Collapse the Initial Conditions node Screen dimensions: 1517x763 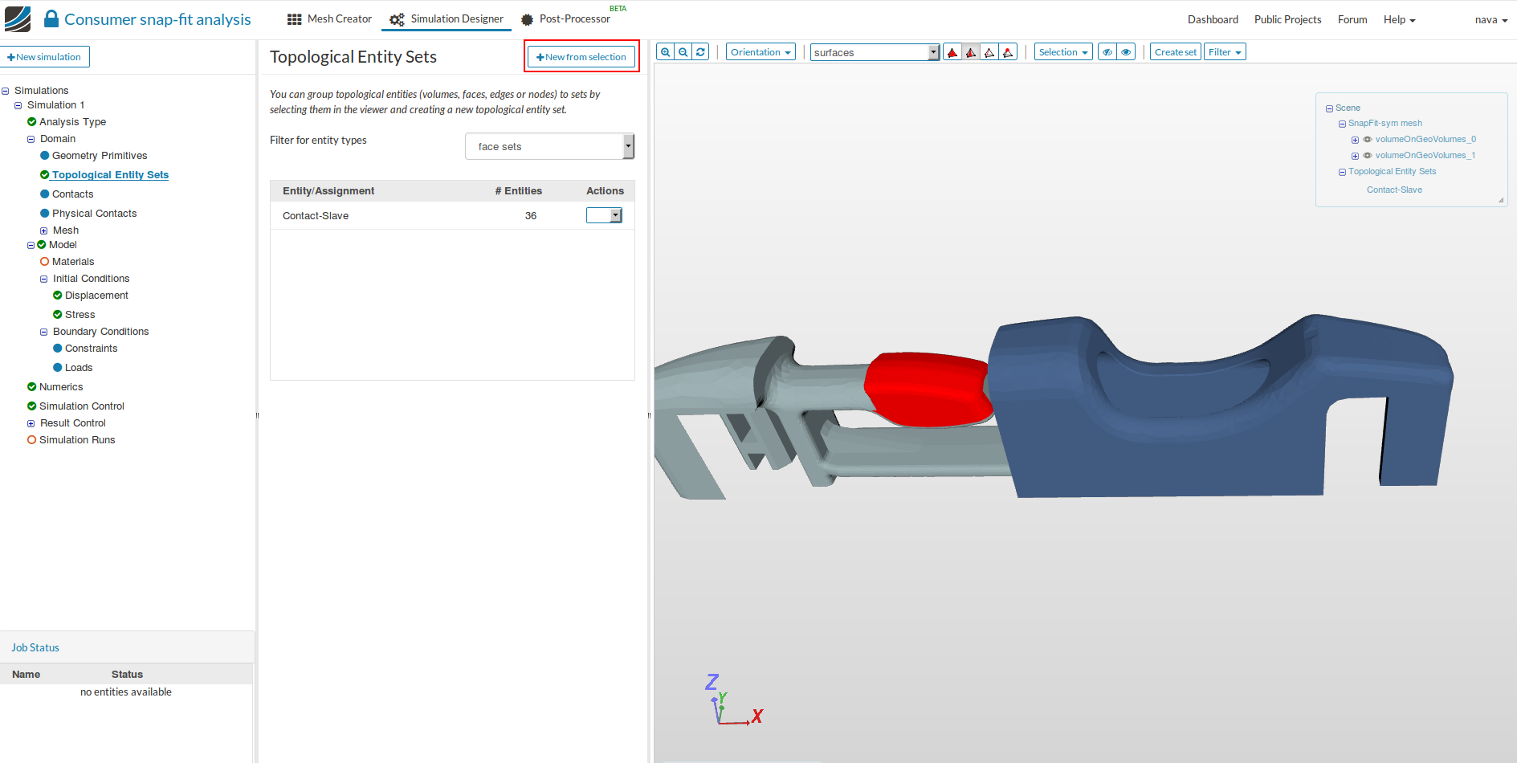pyautogui.click(x=44, y=279)
